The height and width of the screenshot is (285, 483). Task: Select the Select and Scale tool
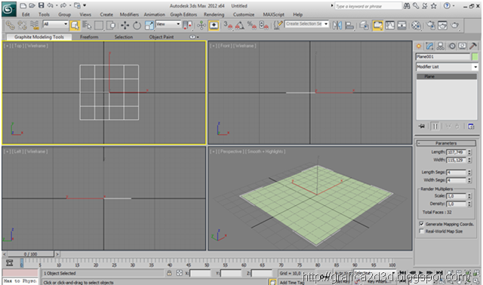click(149, 25)
